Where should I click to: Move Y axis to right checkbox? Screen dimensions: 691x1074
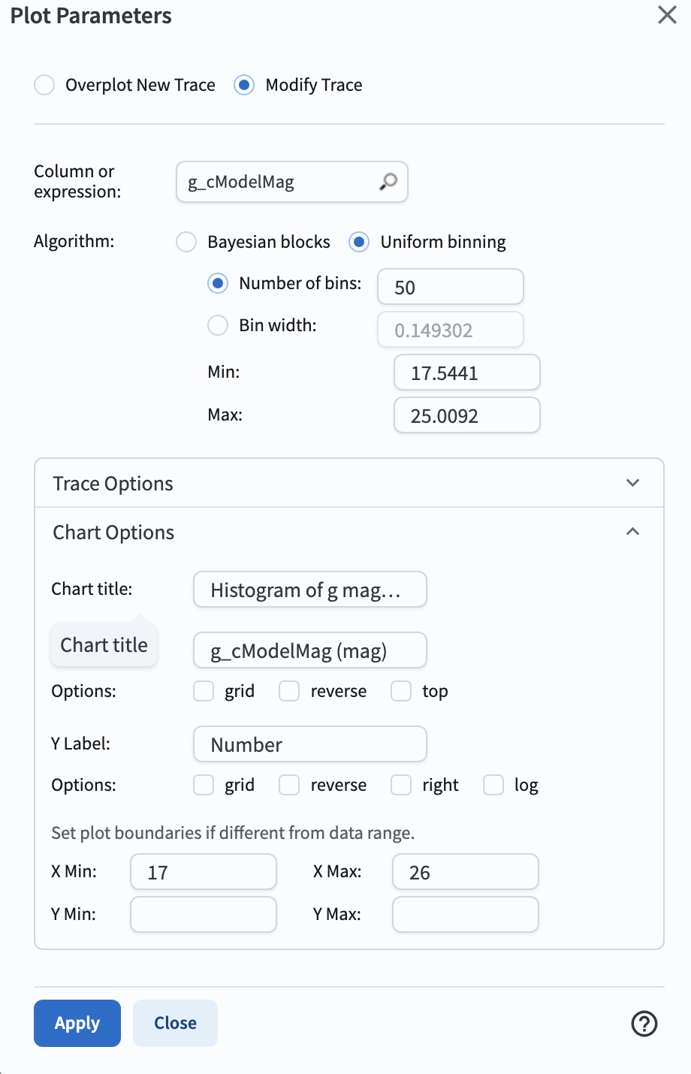401,785
